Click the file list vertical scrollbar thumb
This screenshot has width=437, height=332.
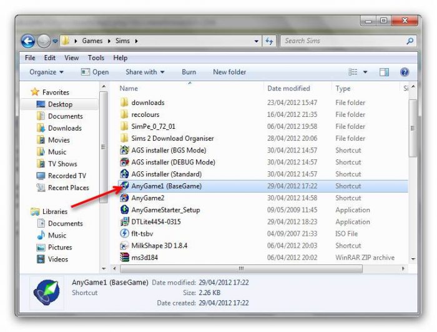coord(413,128)
